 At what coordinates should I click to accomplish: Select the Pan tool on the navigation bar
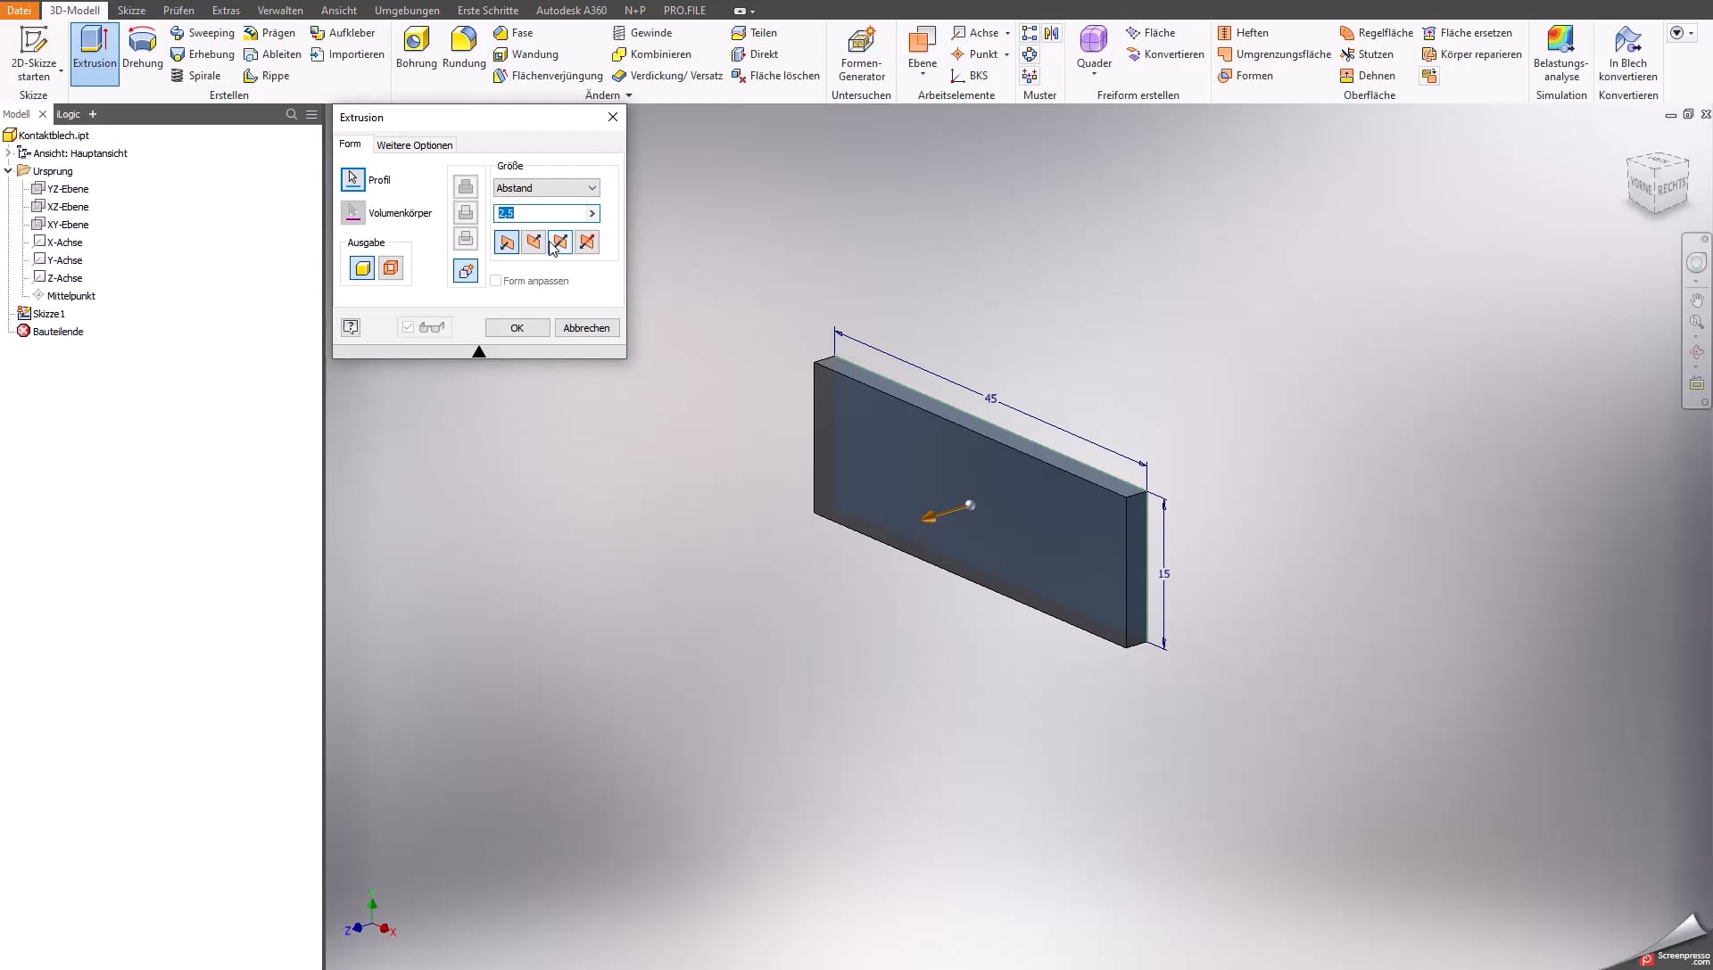tap(1698, 299)
